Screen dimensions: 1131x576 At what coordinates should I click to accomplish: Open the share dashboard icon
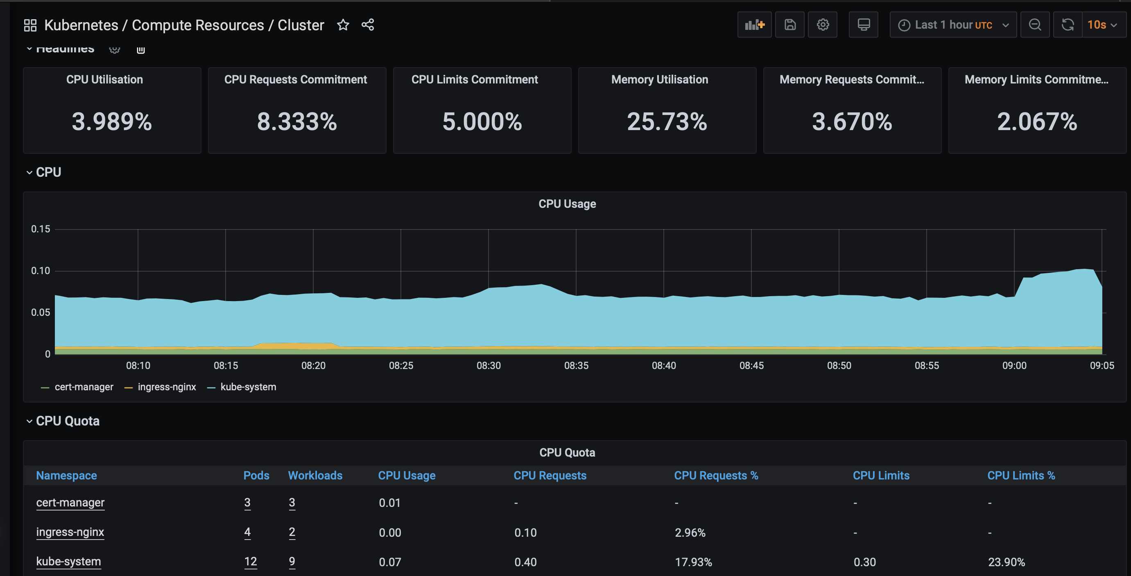367,25
